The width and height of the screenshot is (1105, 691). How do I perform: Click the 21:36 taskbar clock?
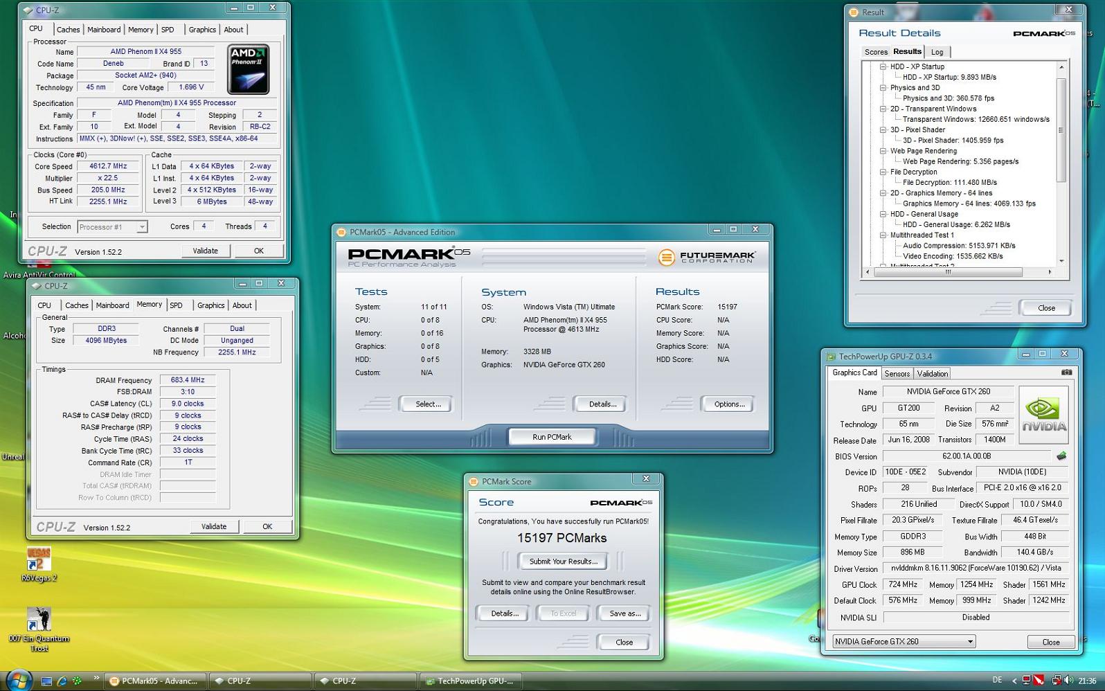pyautogui.click(x=1087, y=681)
